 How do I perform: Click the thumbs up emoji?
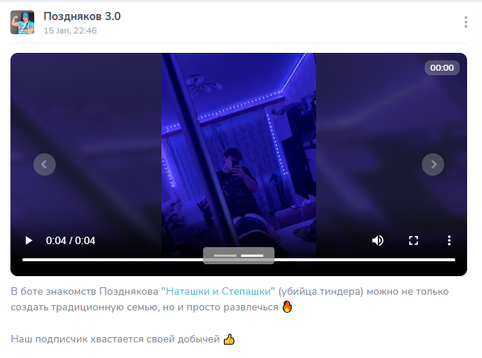(228, 339)
